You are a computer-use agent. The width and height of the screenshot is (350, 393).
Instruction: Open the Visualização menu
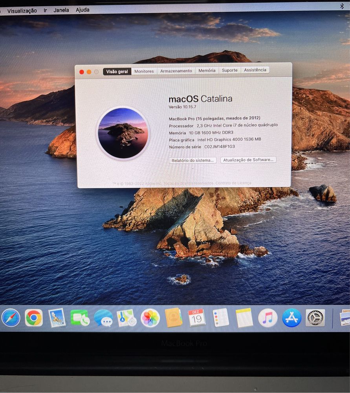[22, 11]
